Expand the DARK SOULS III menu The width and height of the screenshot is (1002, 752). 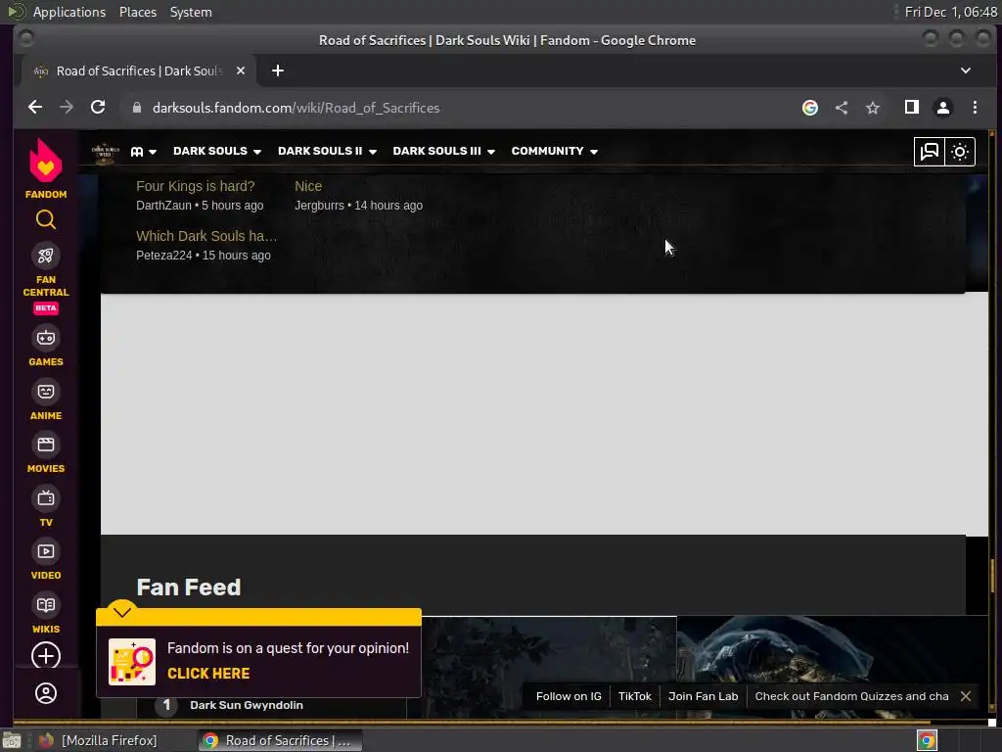[443, 152]
